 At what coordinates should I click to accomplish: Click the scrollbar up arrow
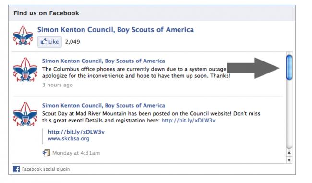tap(289, 153)
